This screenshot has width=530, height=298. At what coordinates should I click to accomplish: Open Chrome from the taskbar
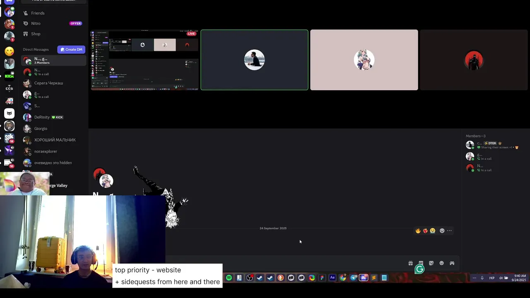pyautogui.click(x=343, y=278)
